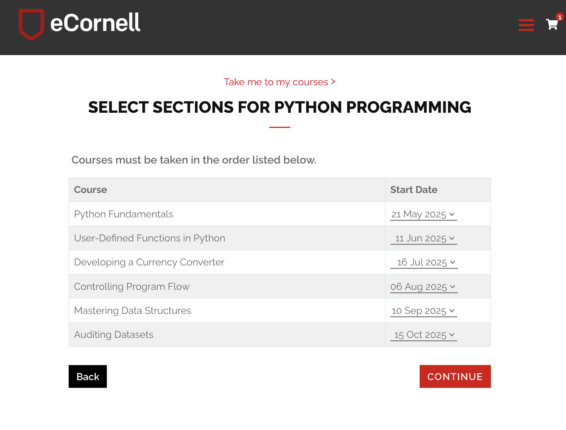Click the red CONTINUE button
Viewport: 566px width, 430px height.
455,376
